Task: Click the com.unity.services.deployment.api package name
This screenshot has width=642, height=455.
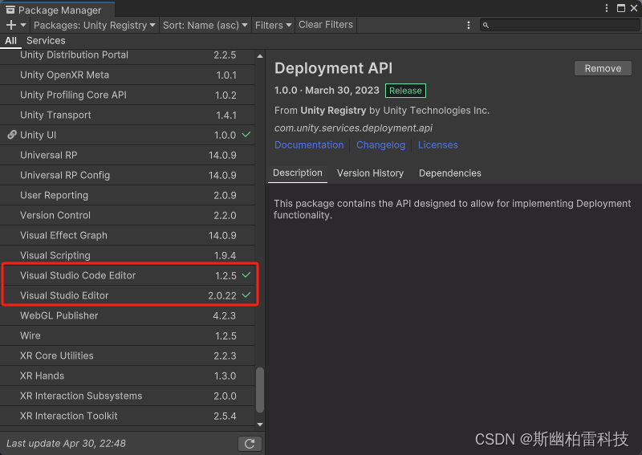Action: (x=353, y=128)
